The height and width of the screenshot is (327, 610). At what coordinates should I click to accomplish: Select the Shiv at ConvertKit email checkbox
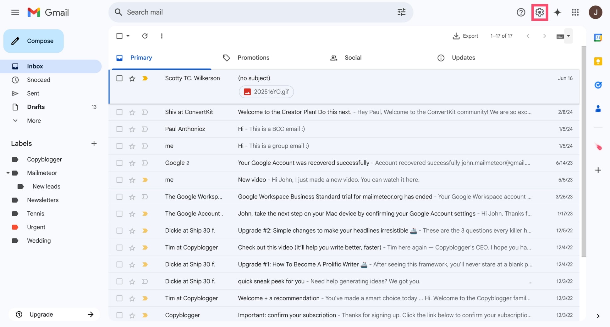(119, 112)
